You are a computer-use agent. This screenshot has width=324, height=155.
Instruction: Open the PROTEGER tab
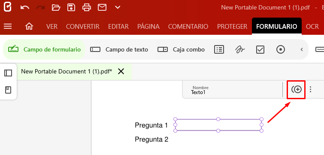pos(232,27)
